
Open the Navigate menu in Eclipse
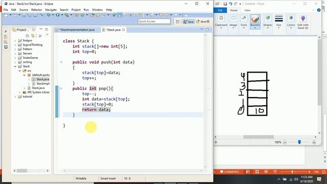click(x=51, y=10)
